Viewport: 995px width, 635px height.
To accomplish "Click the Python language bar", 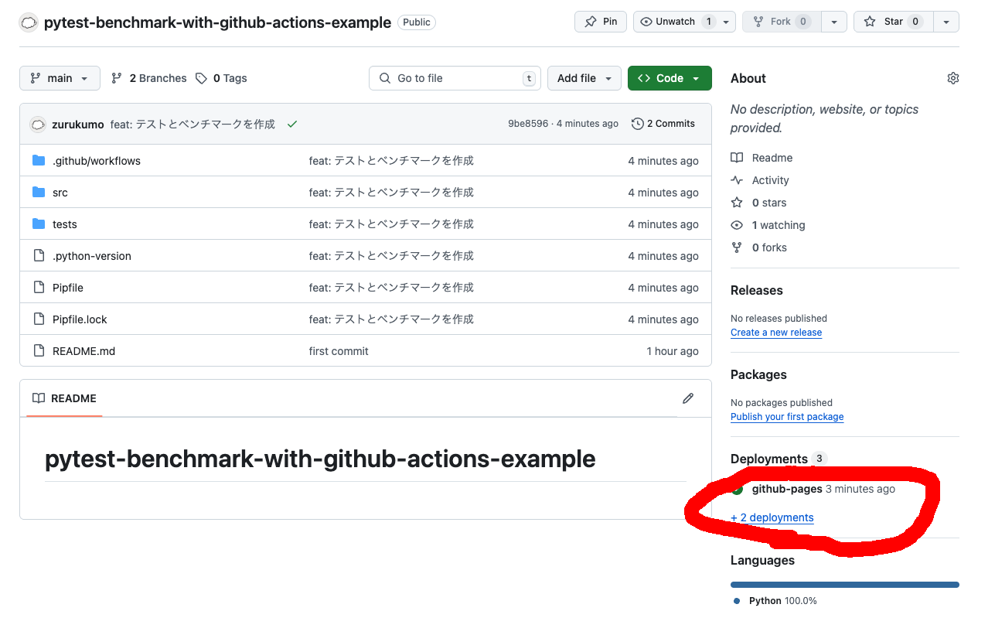I will pos(844,585).
